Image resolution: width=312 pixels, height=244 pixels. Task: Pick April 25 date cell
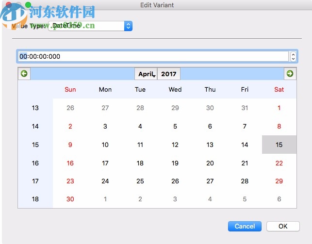coord(140,181)
